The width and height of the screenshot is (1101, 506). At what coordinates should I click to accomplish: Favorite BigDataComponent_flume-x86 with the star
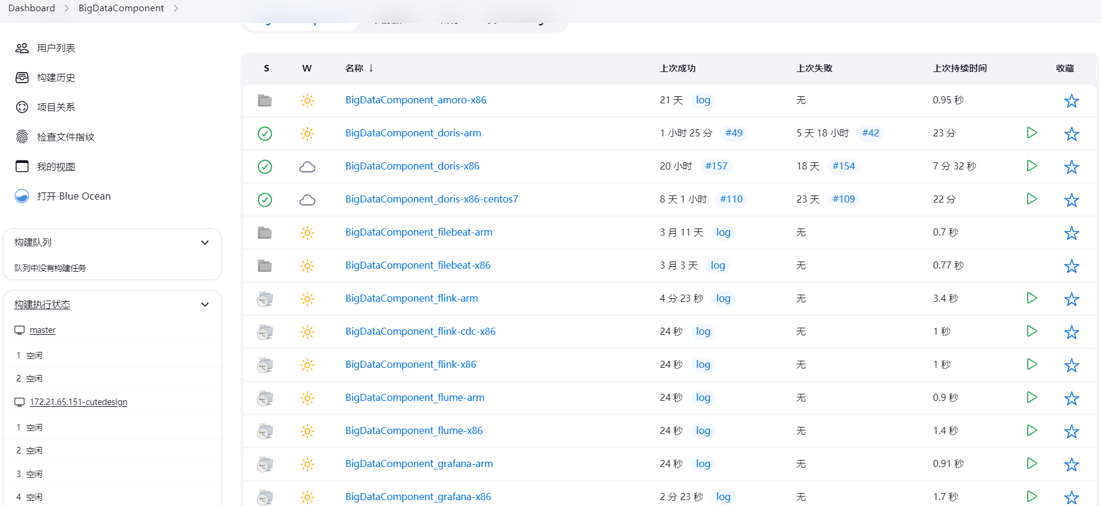(x=1071, y=432)
